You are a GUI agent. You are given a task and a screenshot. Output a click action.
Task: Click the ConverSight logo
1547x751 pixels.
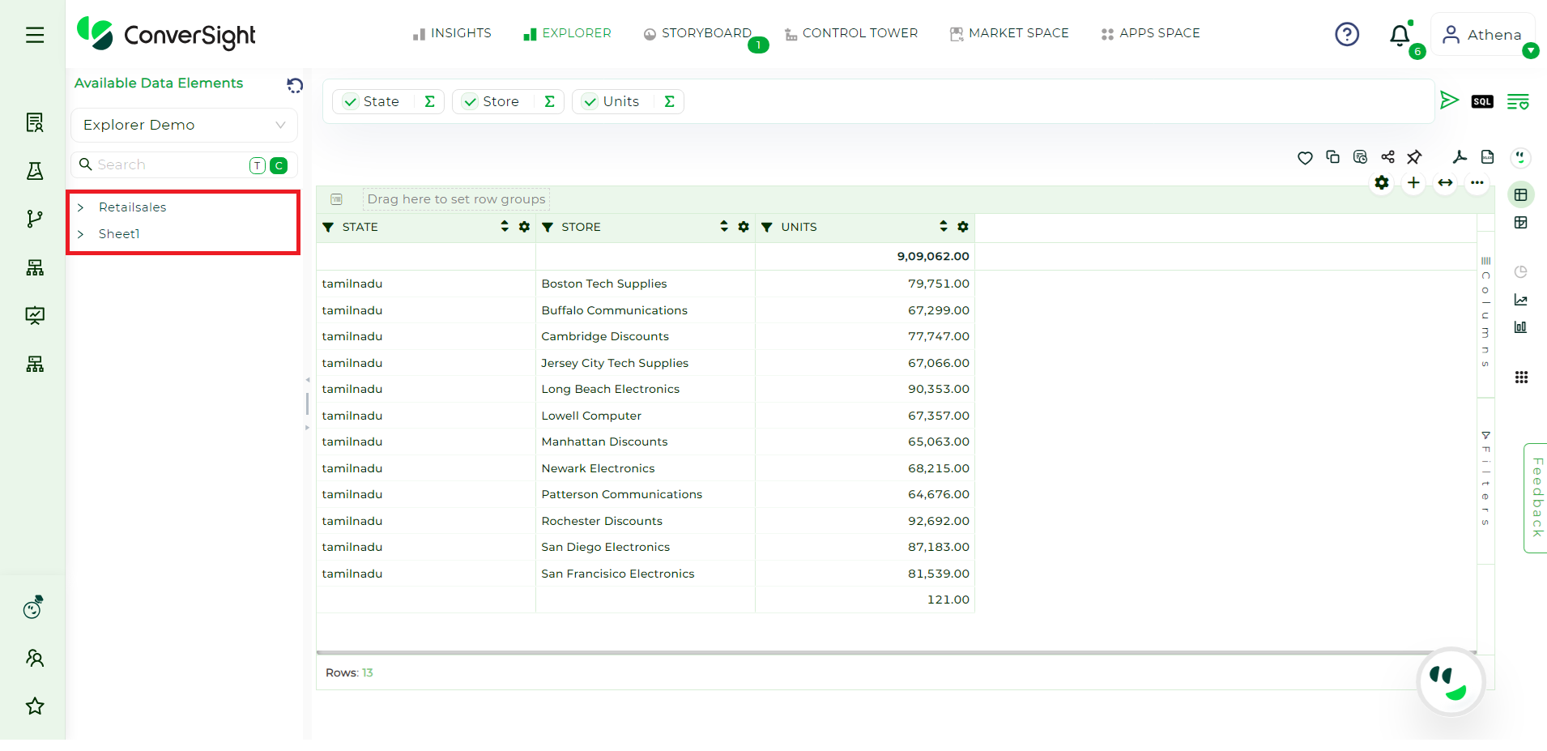166,34
